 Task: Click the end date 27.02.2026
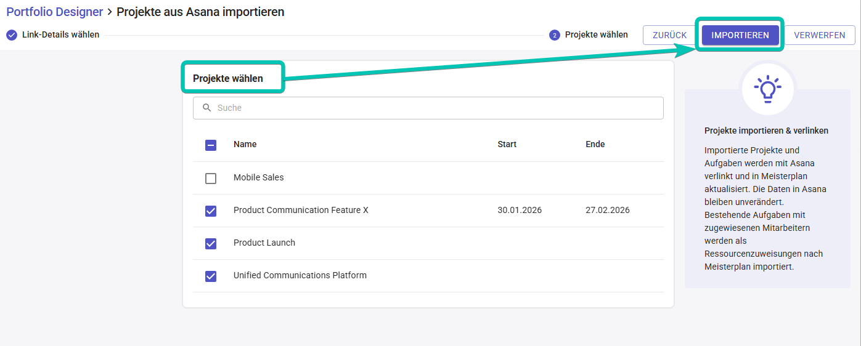[607, 210]
